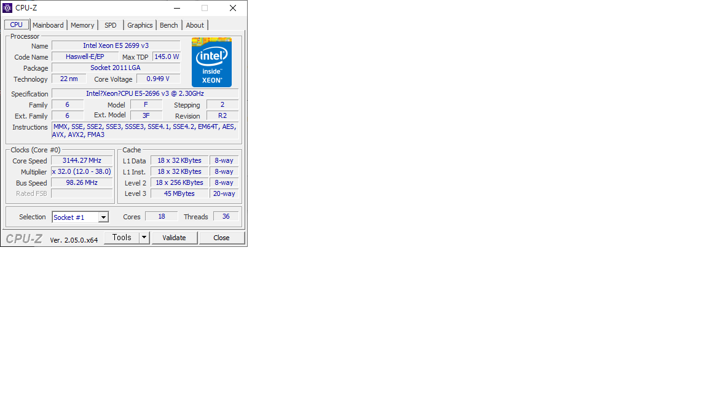The width and height of the screenshot is (708, 398).
Task: Click the code name Haswell-E/EP field
Action: 85,57
